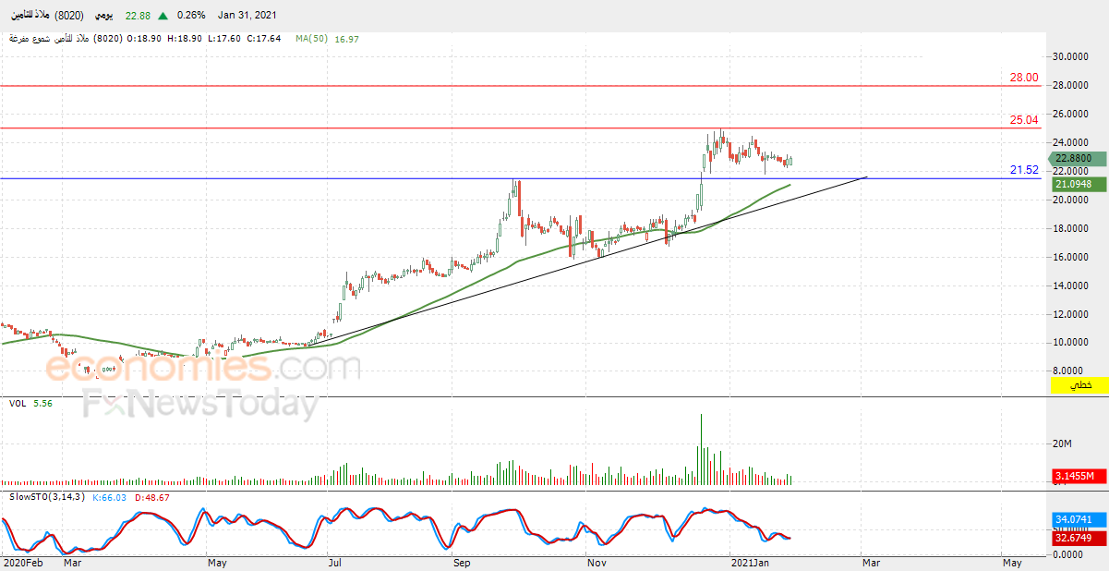Click the Jan 31, 2021 date label
This screenshot has width=1109, height=571.
click(x=247, y=16)
